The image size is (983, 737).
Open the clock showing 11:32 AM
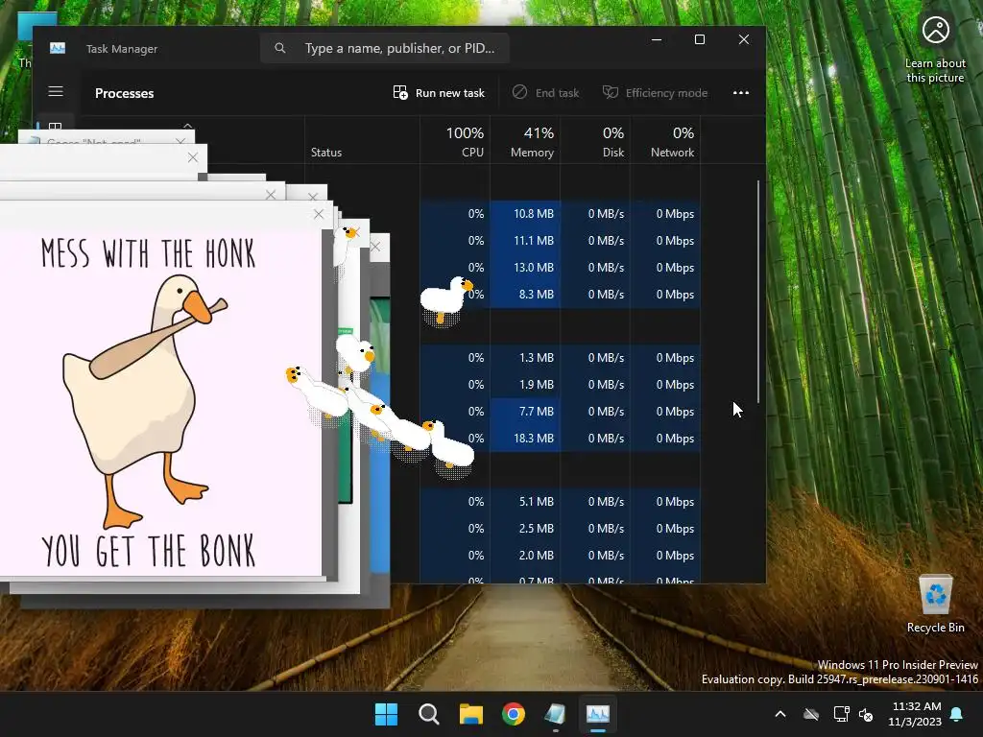915,714
